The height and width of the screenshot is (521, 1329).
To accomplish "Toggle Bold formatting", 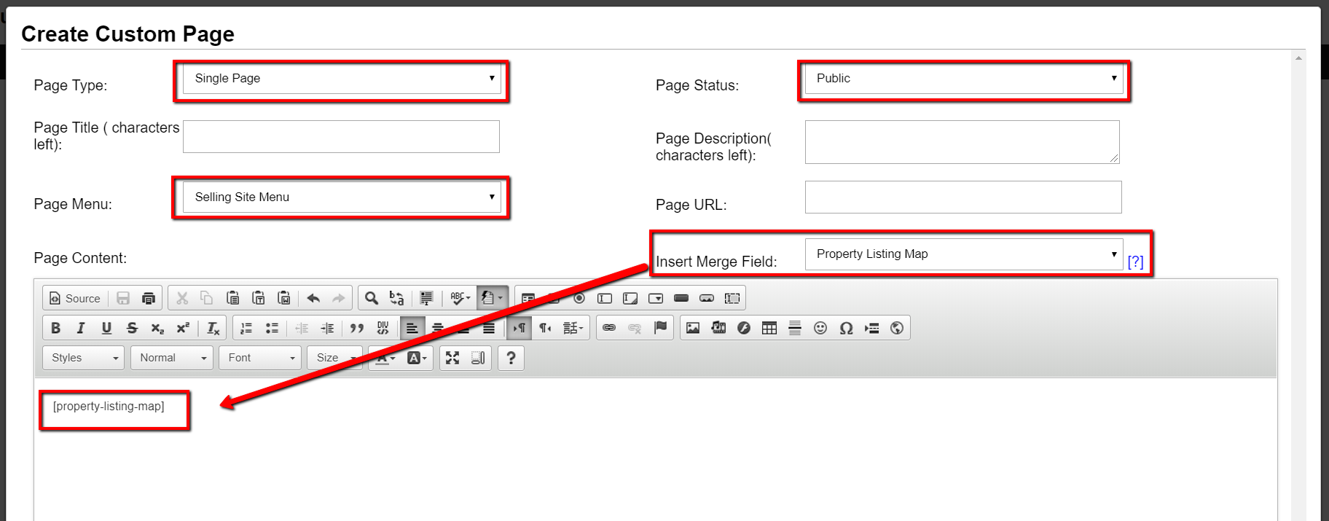I will point(56,328).
